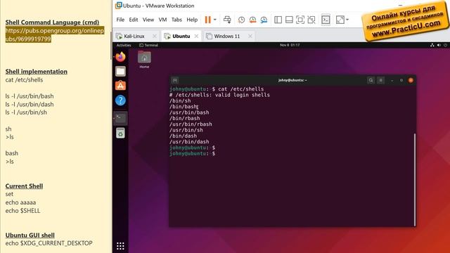Click the /usr/bin/rbash line in terminal
This screenshot has width=450, height=253.
click(191, 124)
